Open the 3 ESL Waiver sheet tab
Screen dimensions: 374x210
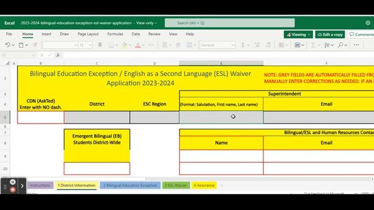(x=176, y=185)
